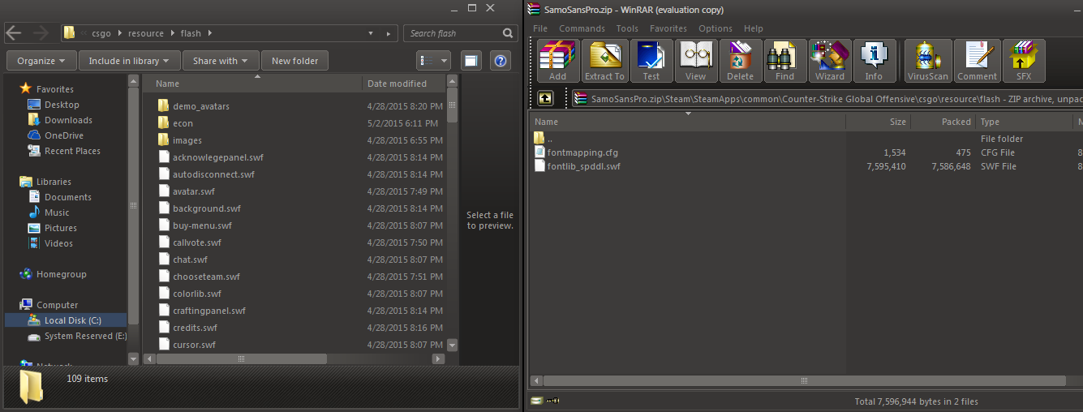Screen dimensions: 1083x412
Task: Open WinRAR Favorites menu
Action: [x=668, y=28]
